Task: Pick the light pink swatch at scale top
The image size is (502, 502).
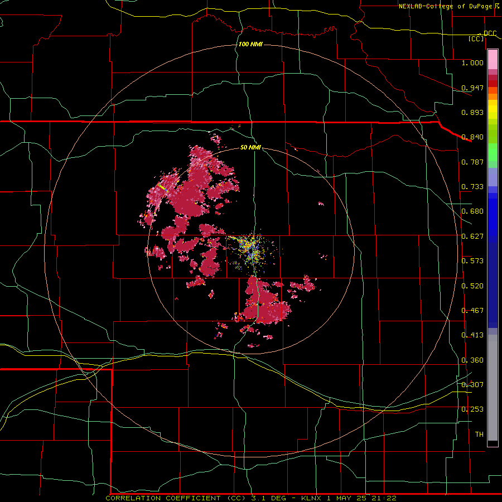Action: [x=493, y=60]
